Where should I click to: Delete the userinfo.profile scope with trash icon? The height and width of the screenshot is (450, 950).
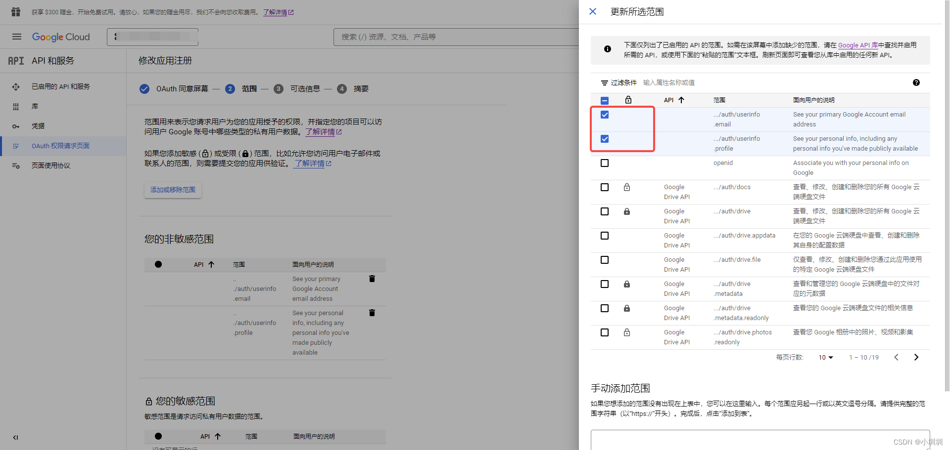click(372, 313)
